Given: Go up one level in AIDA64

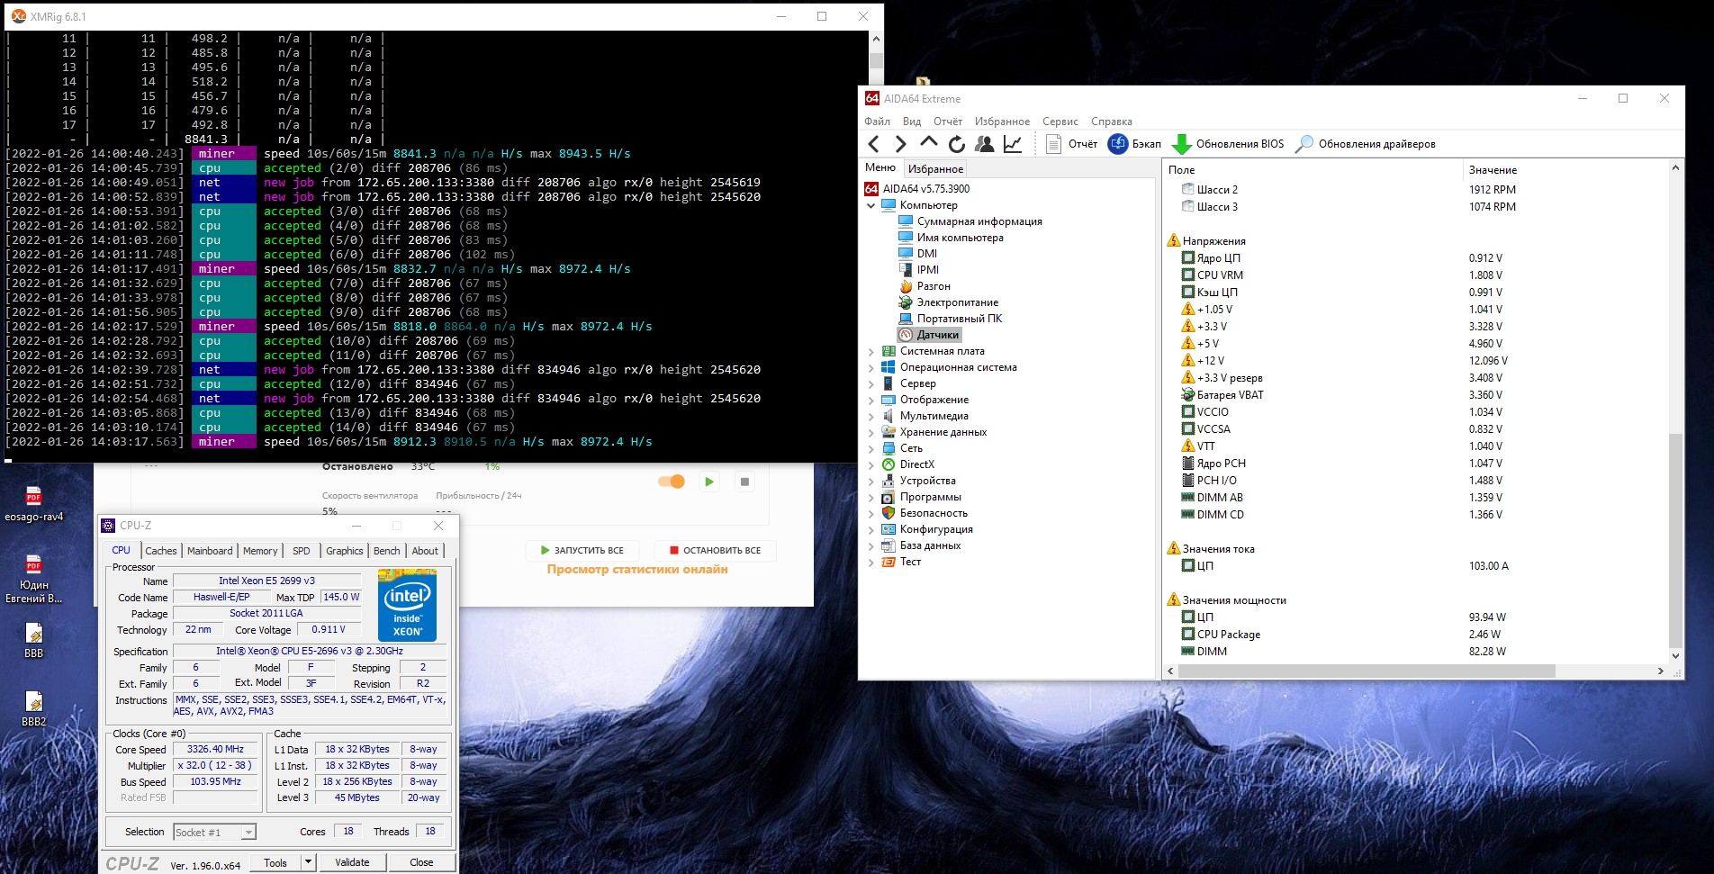Looking at the screenshot, I should (928, 143).
